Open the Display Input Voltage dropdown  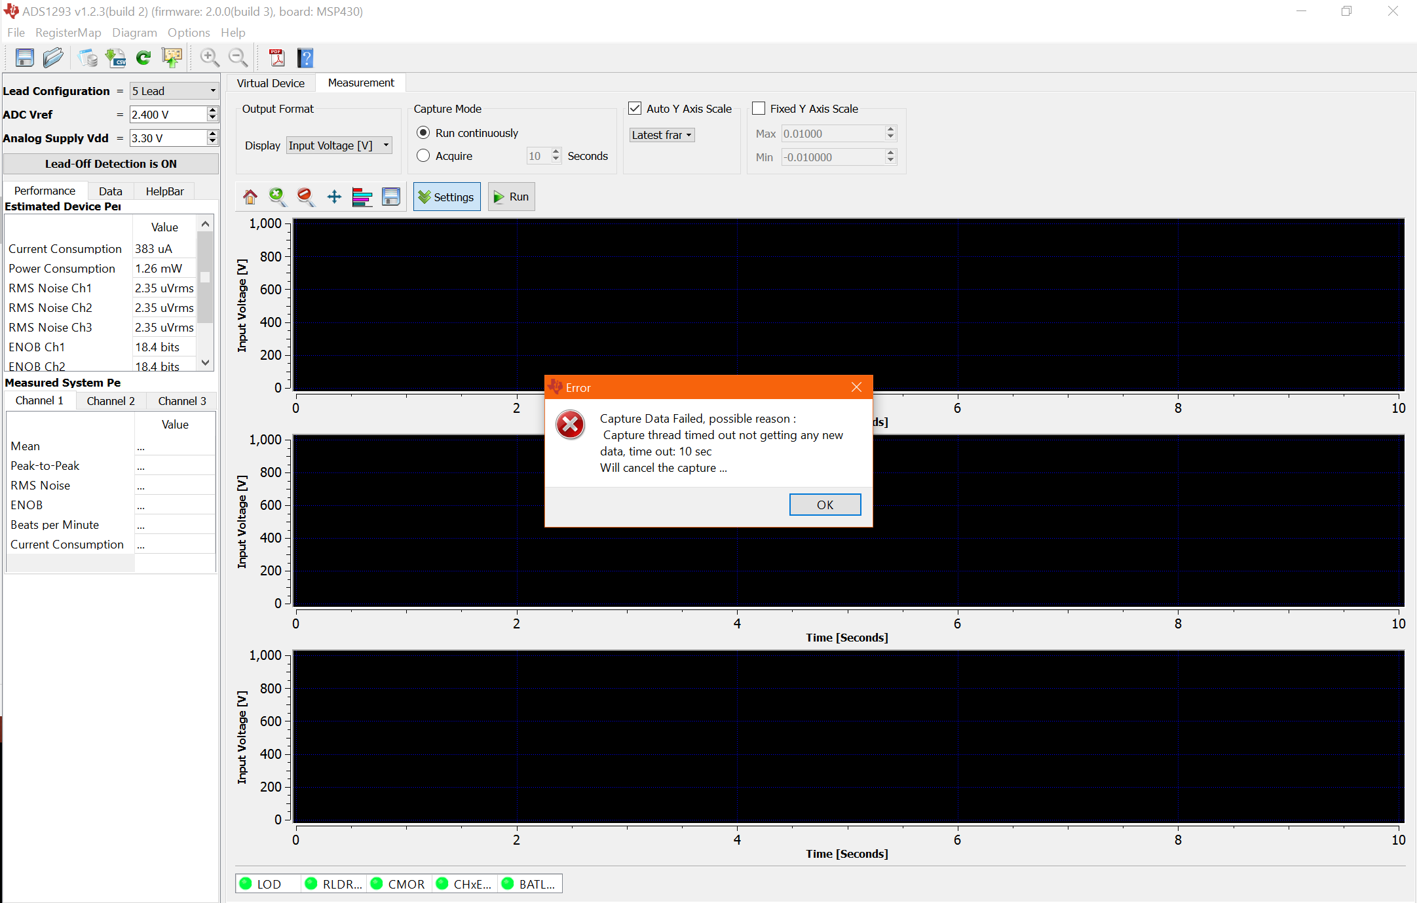(x=339, y=145)
